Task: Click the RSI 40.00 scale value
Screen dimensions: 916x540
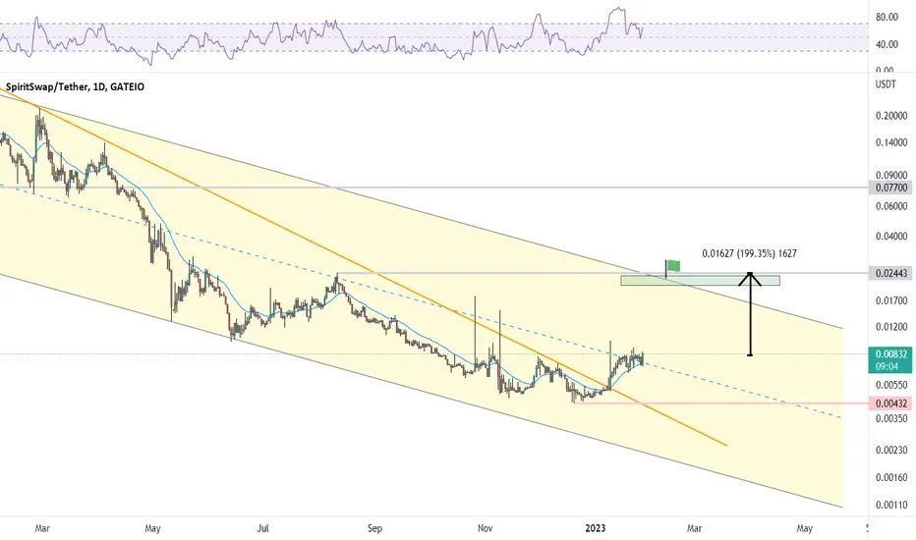Action: click(887, 44)
